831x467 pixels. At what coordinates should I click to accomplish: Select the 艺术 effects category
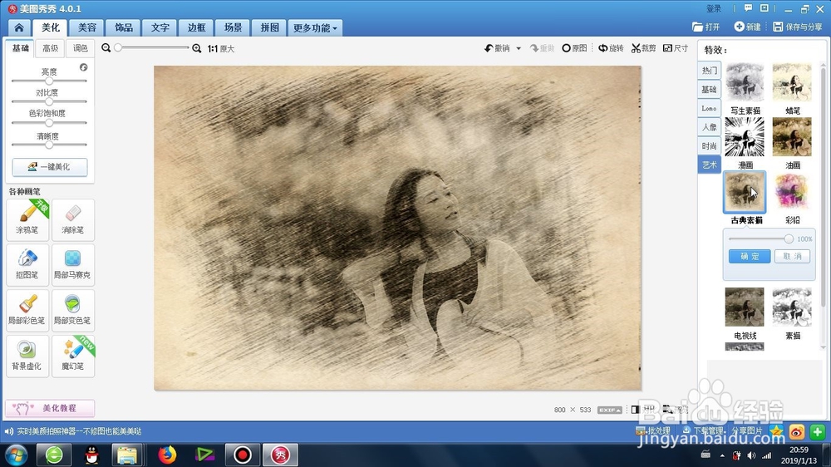709,165
